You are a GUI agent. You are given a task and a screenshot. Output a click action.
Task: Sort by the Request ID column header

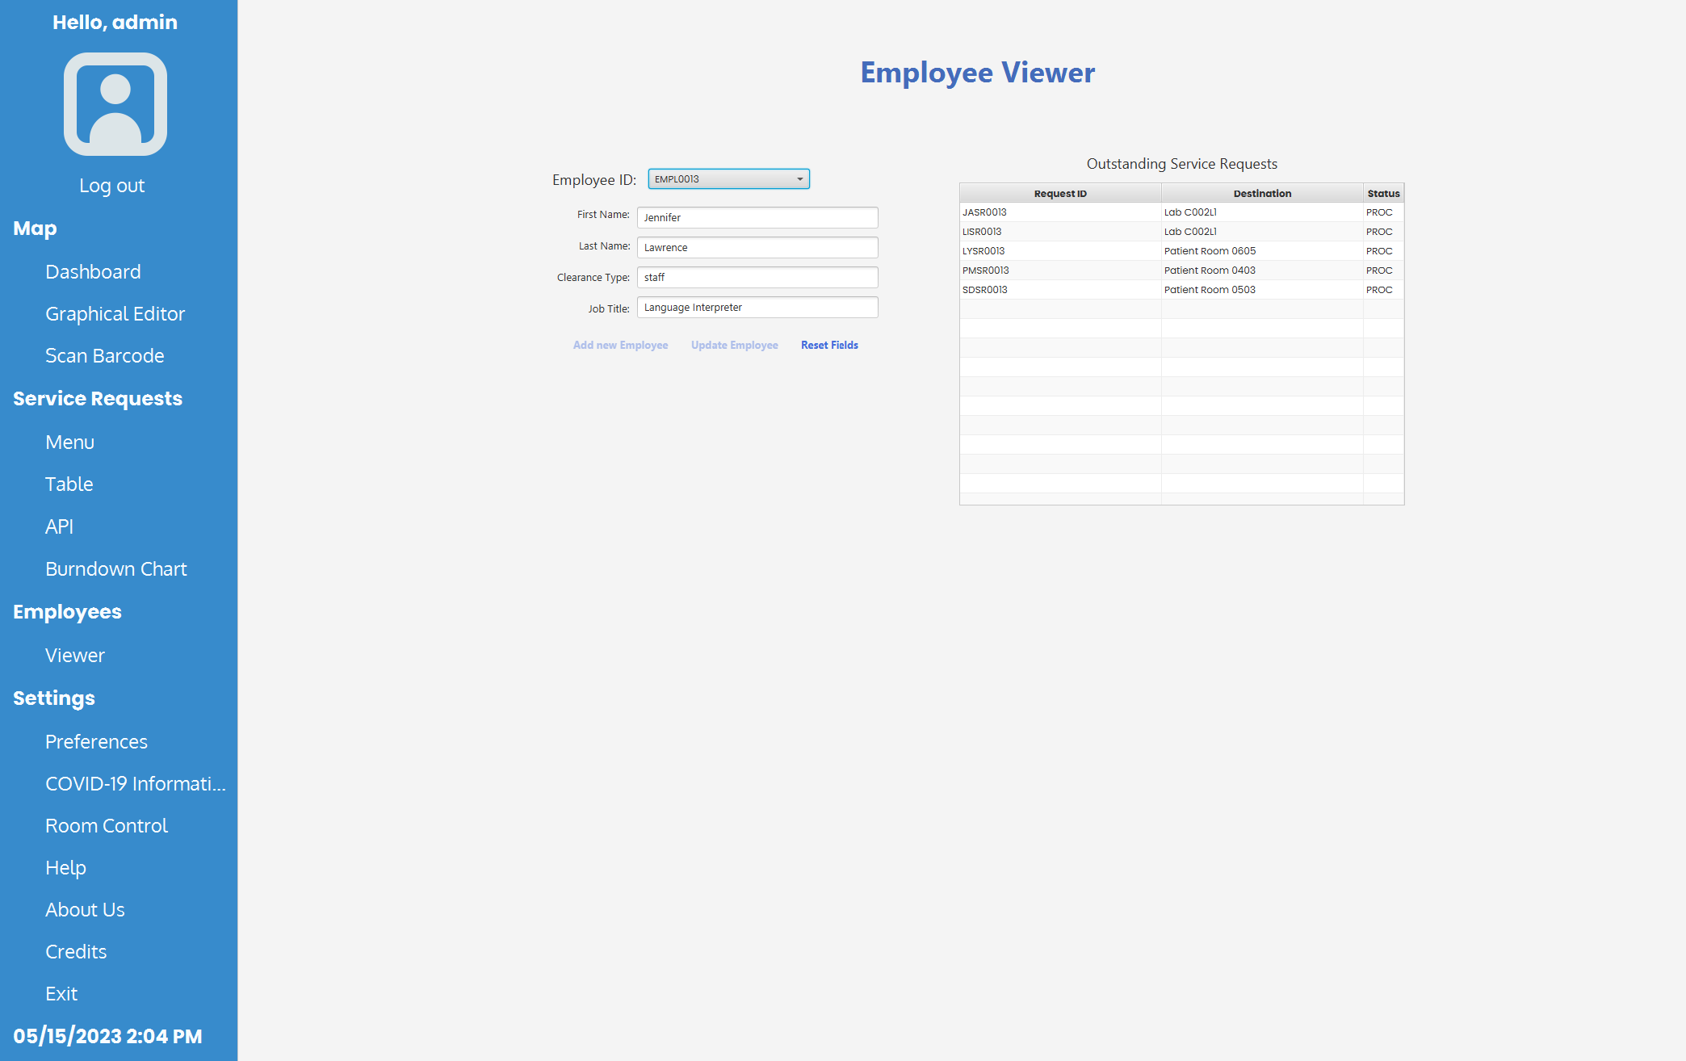pyautogui.click(x=1059, y=193)
